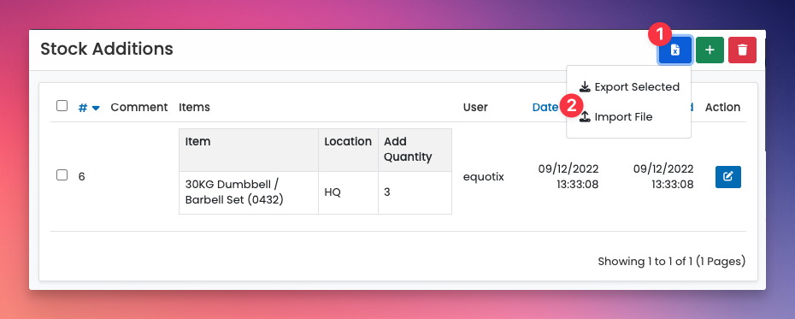Click the 30KG Dumbbell / Barbell Set item cell

point(249,192)
